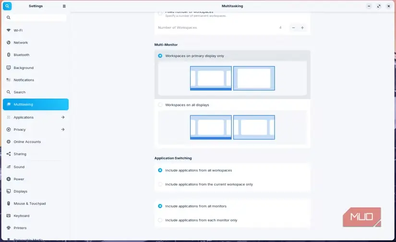Click the Displays icon in sidebar
The image size is (396, 242).
pyautogui.click(x=9, y=191)
